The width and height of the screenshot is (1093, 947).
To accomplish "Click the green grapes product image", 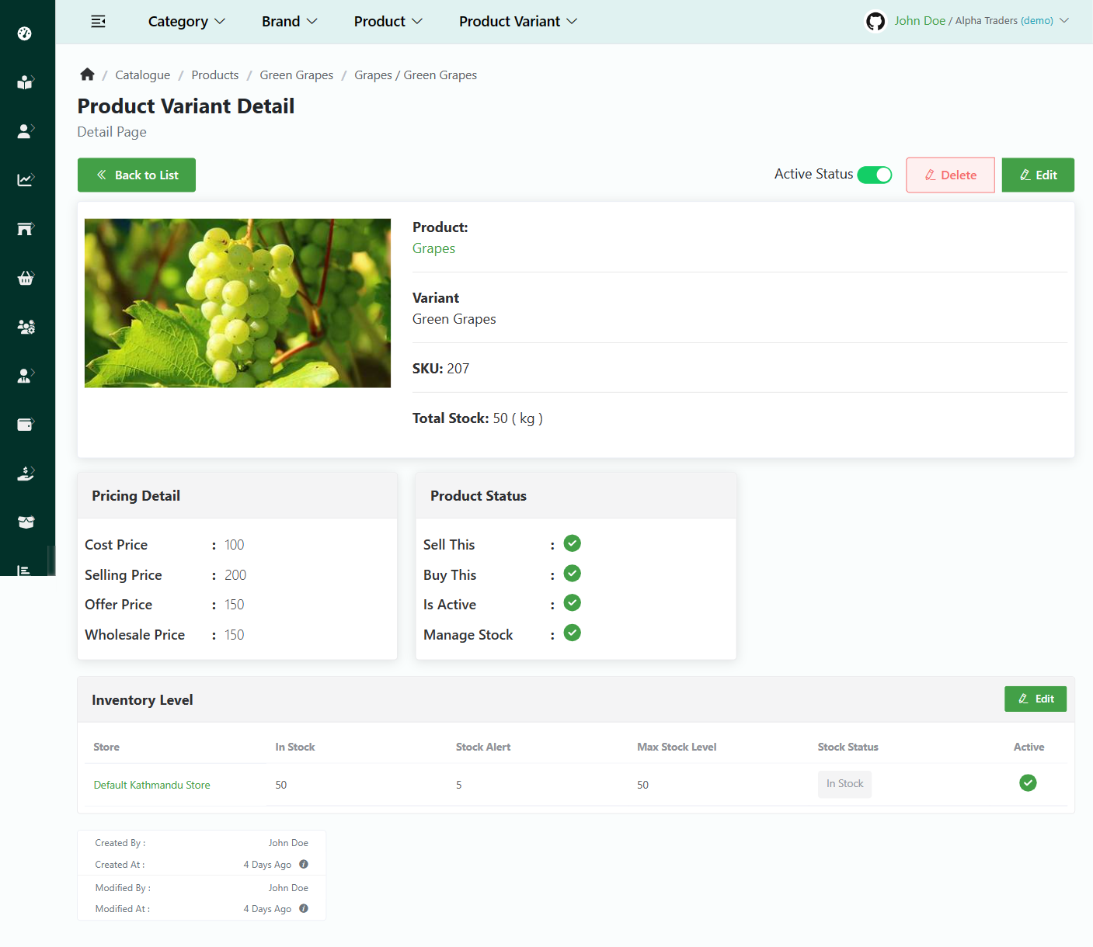I will coord(238,303).
